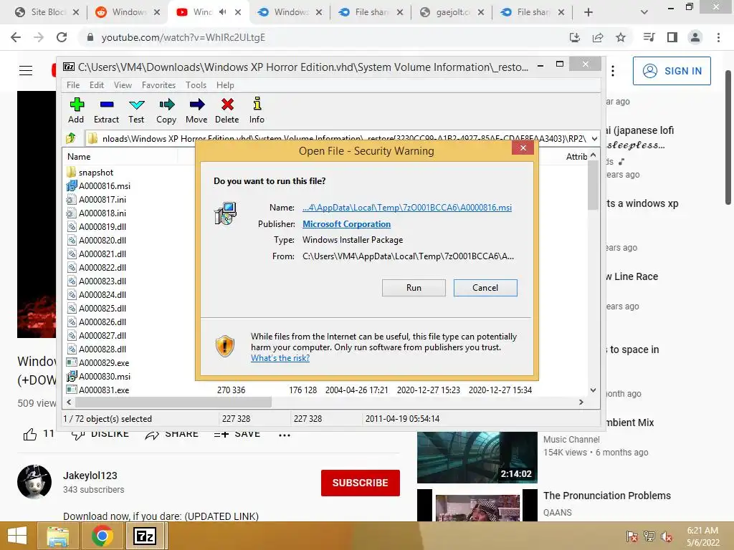Screen dimensions: 734x550
Task: Open File Explorer from the taskbar
Action: [x=57, y=536]
